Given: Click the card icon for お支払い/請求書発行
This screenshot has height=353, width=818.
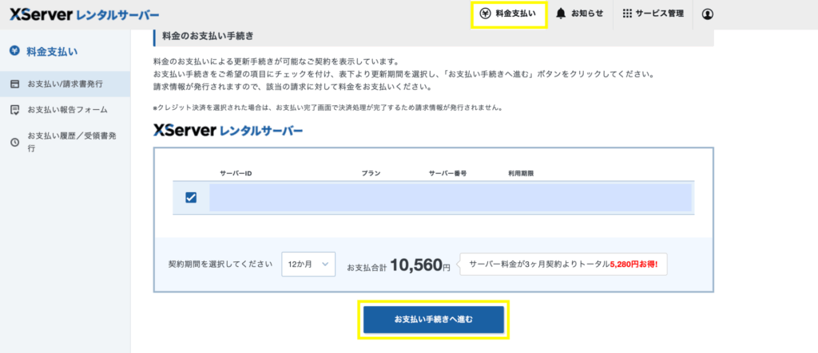Looking at the screenshot, I should [x=14, y=83].
